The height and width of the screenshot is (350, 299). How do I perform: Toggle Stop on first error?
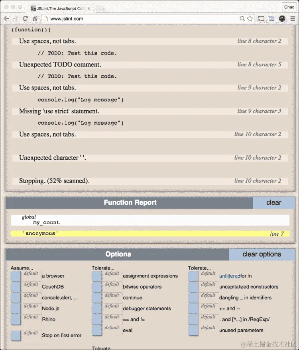tap(16, 336)
